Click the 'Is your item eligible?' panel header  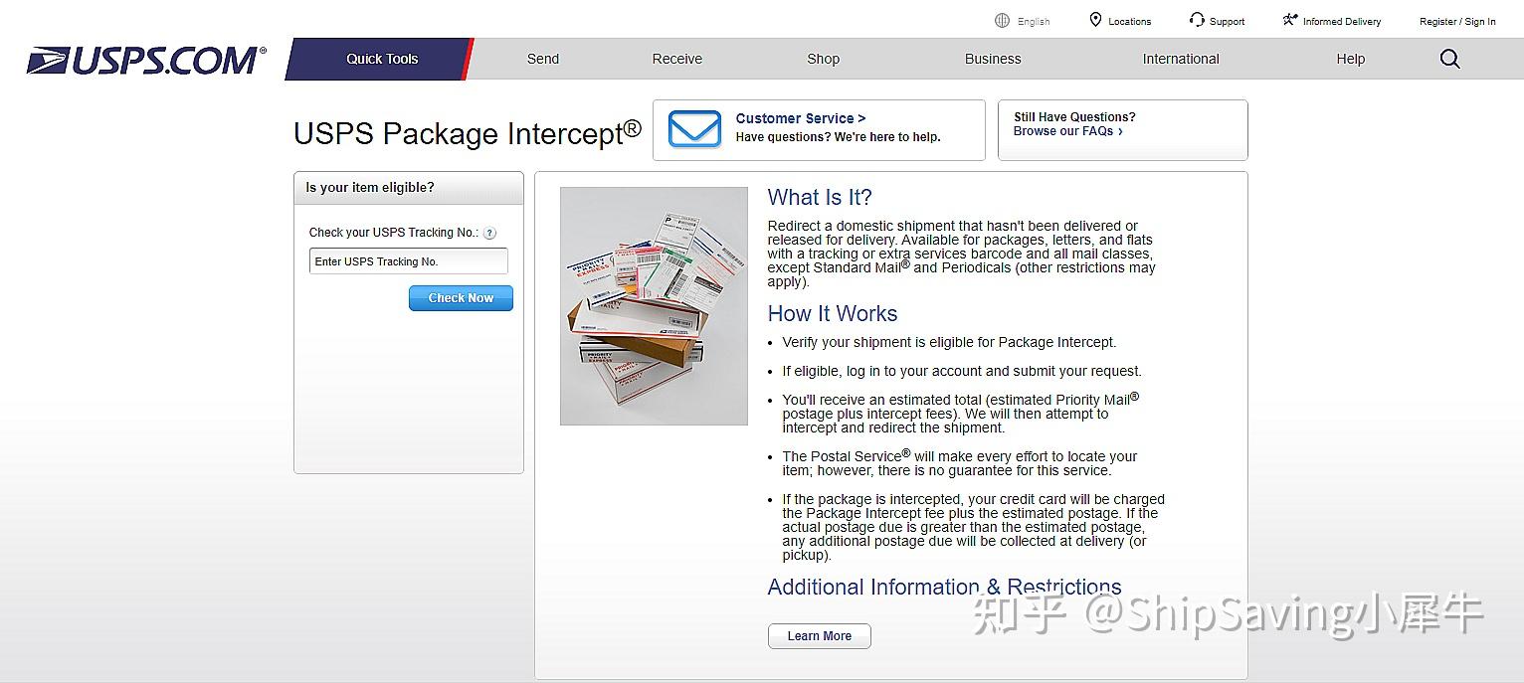click(409, 188)
